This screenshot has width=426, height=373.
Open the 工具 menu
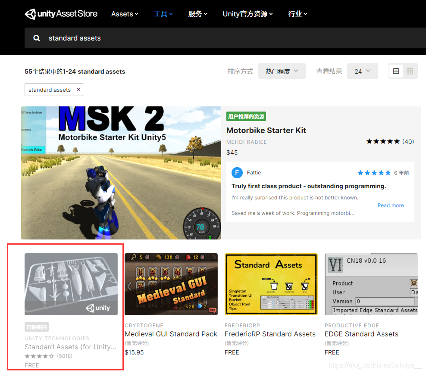(x=163, y=14)
